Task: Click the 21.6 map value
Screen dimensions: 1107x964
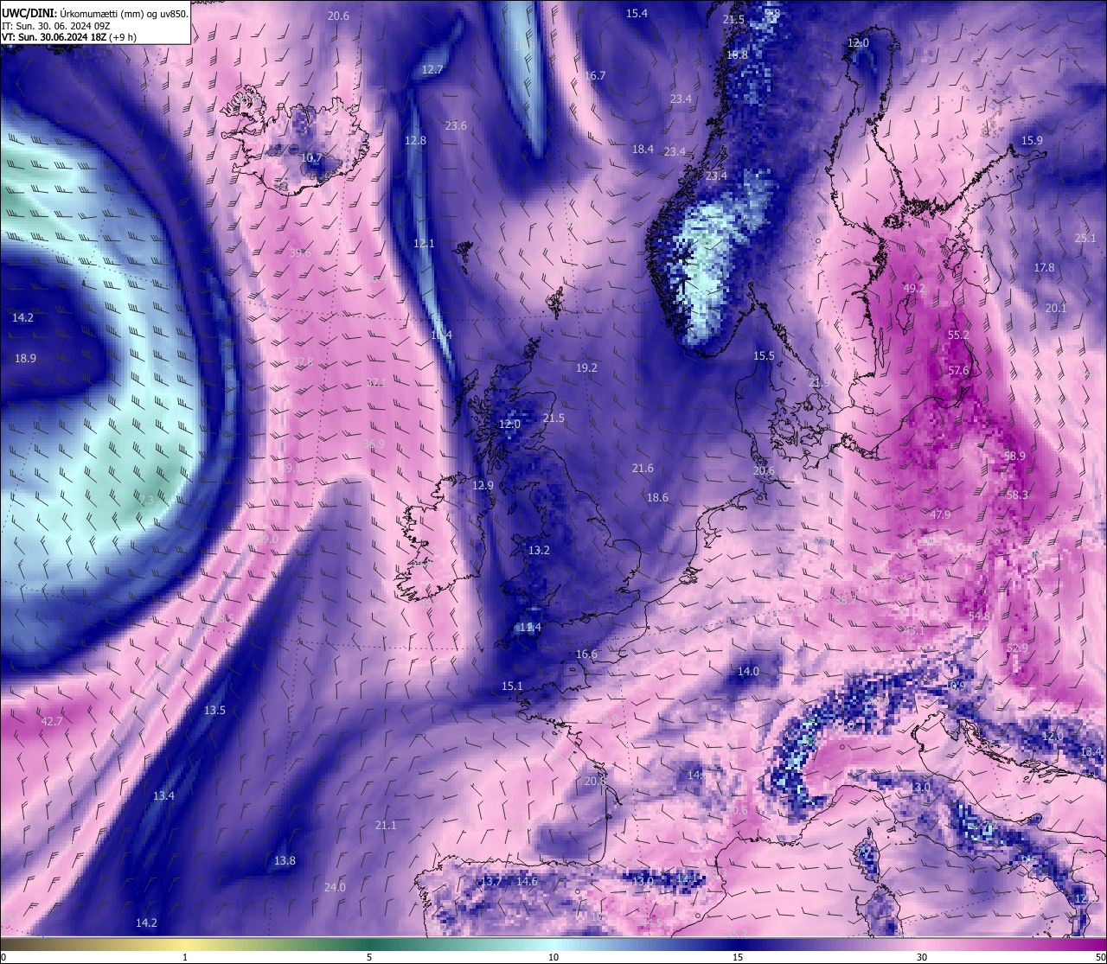Action: point(643,468)
